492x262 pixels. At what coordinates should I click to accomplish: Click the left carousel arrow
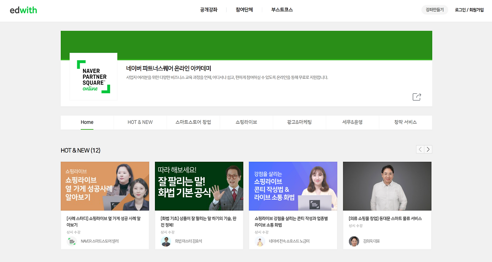pos(420,149)
